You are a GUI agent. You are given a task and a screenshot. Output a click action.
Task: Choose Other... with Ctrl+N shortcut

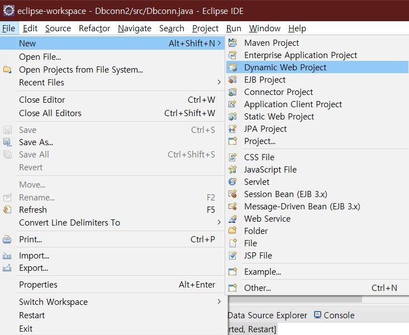pos(317,288)
